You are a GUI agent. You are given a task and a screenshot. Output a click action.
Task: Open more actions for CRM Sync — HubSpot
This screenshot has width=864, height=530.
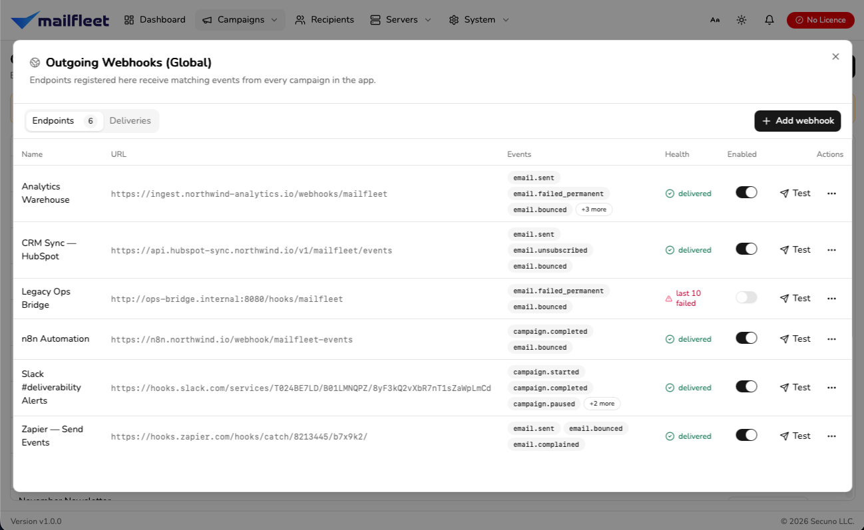click(x=831, y=250)
